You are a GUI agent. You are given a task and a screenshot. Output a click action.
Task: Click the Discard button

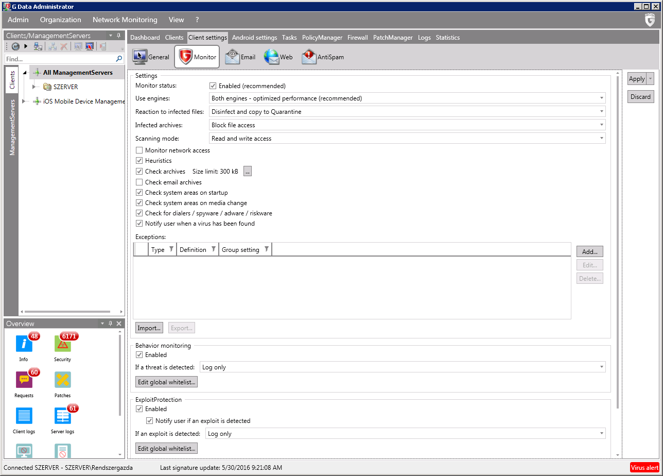[x=640, y=97]
